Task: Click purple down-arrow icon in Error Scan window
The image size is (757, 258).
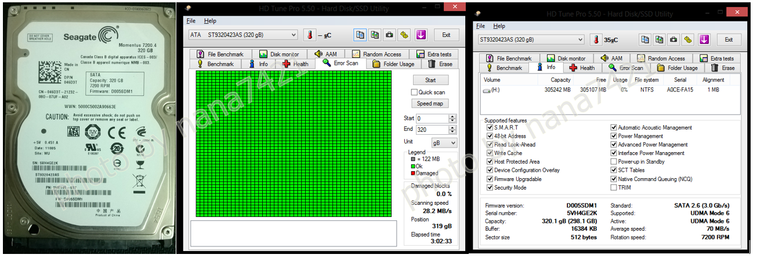Action: click(421, 35)
